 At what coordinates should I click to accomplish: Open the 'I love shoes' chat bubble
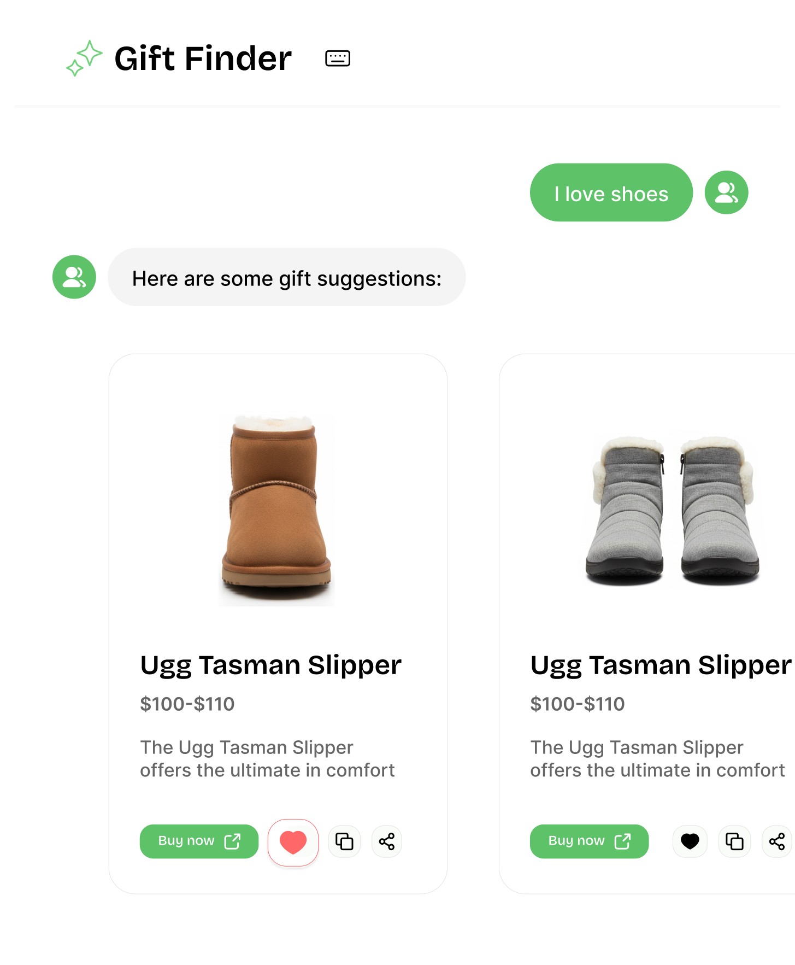coord(611,192)
